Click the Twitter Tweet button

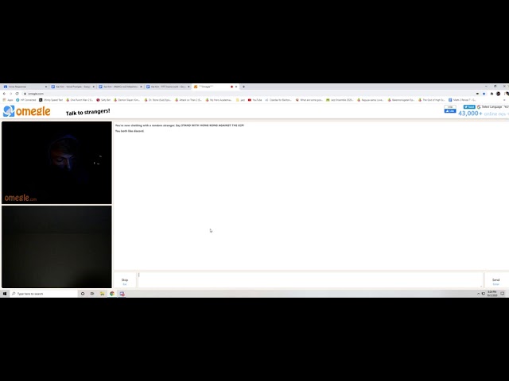(x=469, y=107)
